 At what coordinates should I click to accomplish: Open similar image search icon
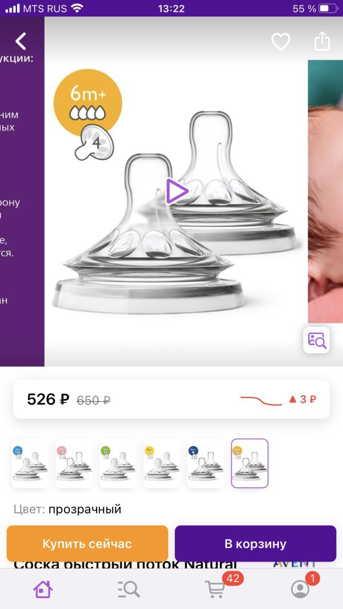[x=317, y=340]
